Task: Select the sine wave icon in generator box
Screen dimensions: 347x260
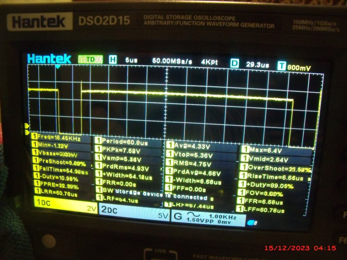Action: 193,214
